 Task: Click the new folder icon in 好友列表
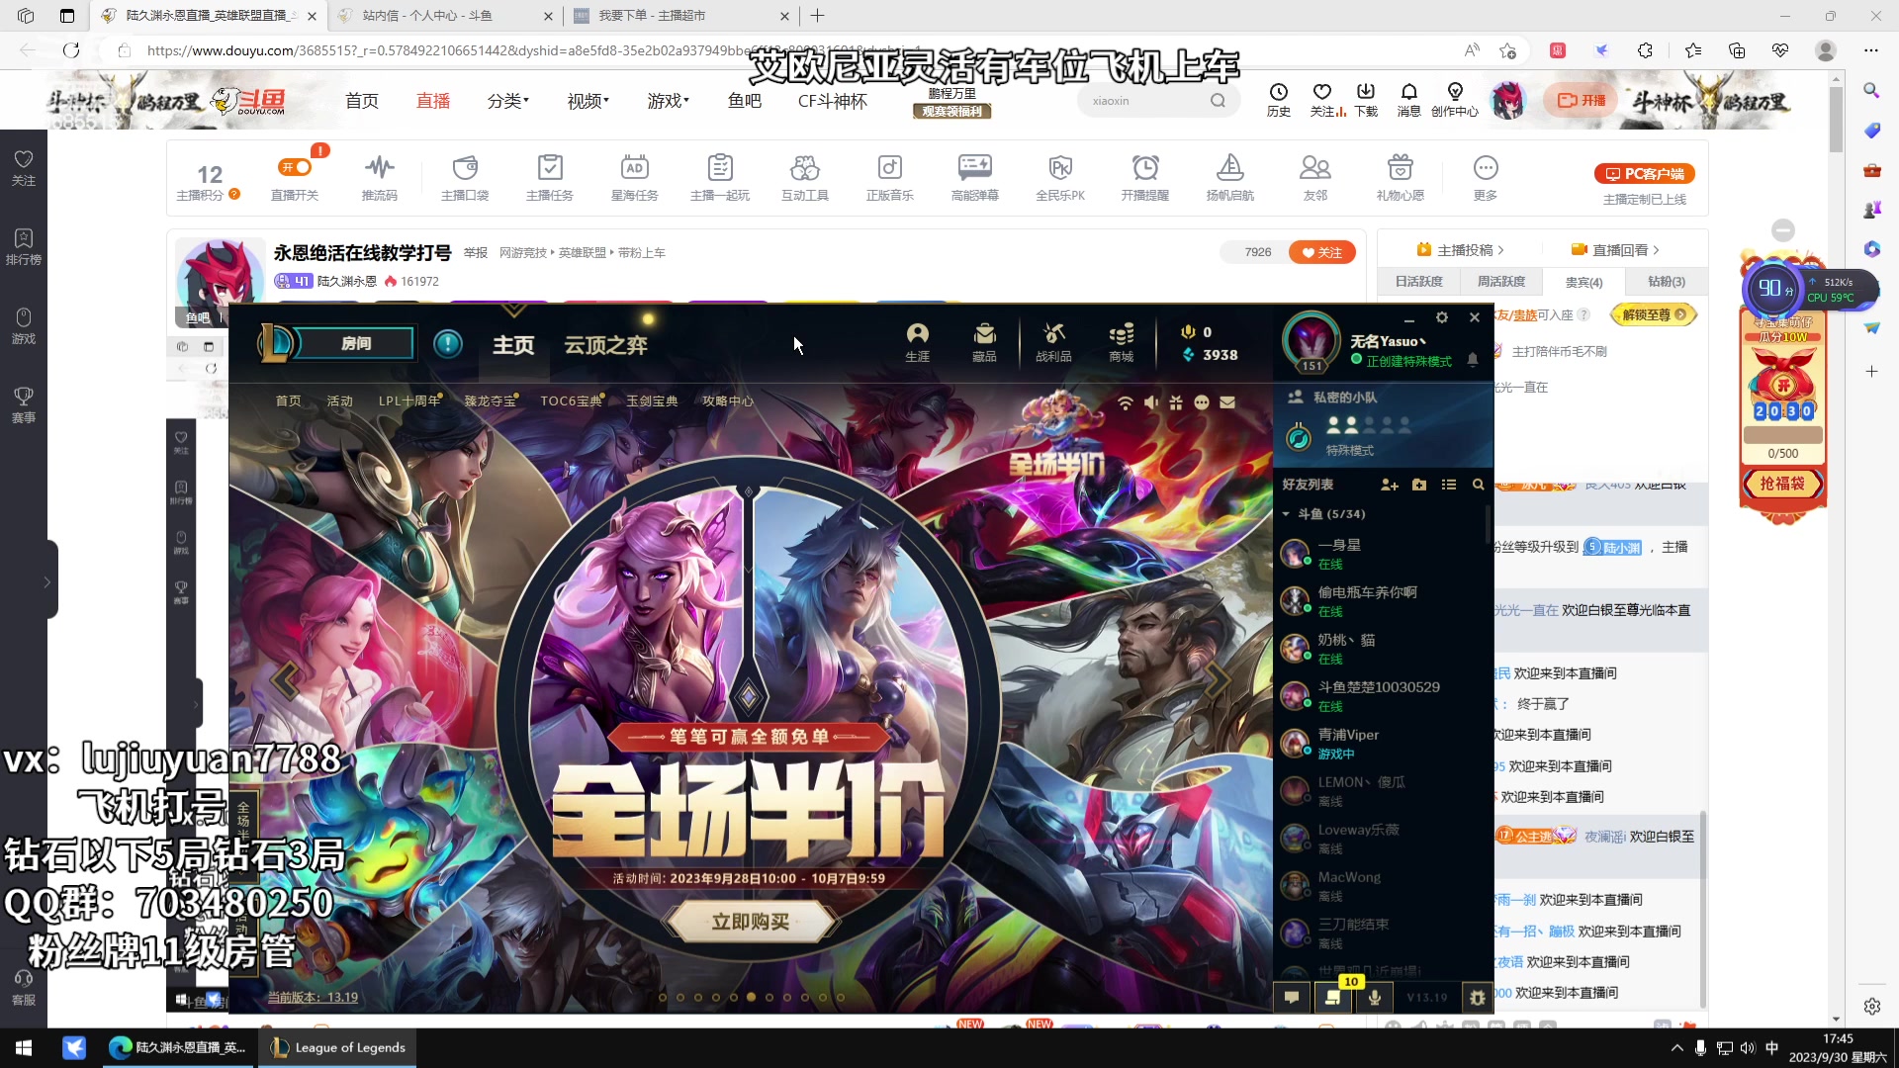point(1419,485)
